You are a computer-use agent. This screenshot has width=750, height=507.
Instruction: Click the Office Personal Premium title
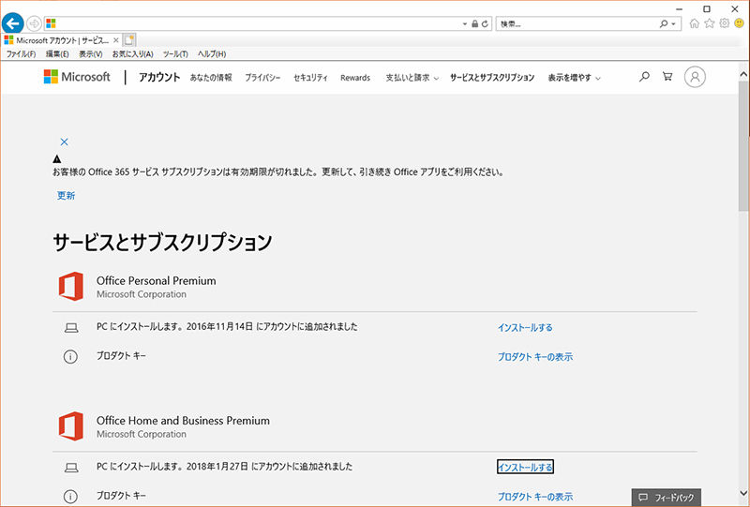[x=157, y=281]
